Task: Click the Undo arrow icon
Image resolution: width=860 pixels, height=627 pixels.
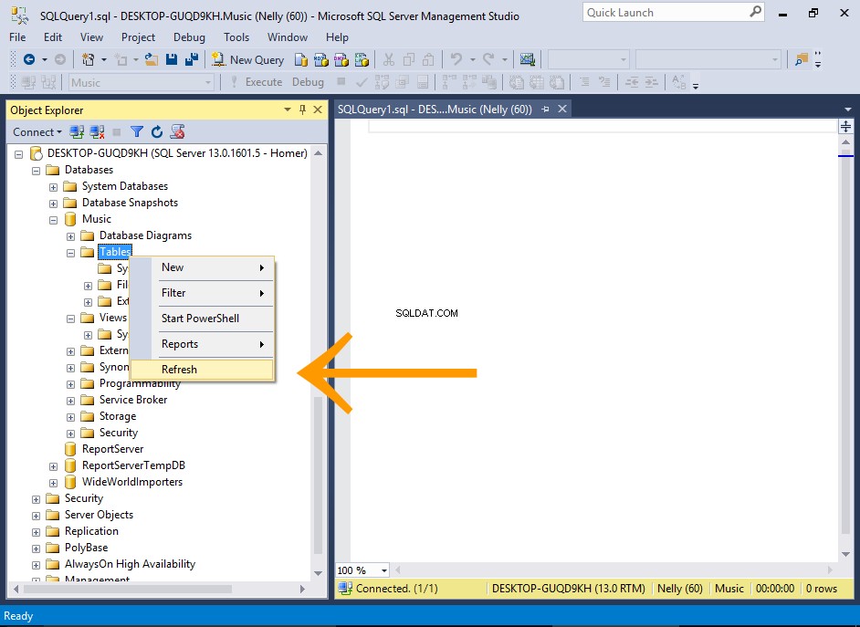Action: 456,59
